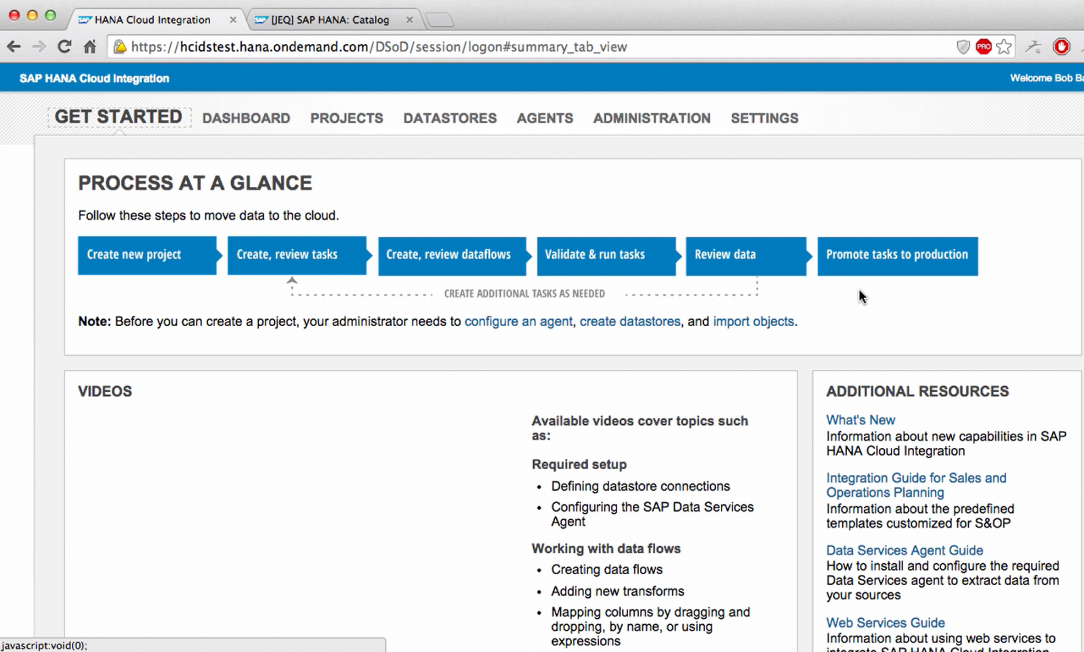Image resolution: width=1084 pixels, height=652 pixels.
Task: Click the pin extension icon near star
Action: [1033, 47]
